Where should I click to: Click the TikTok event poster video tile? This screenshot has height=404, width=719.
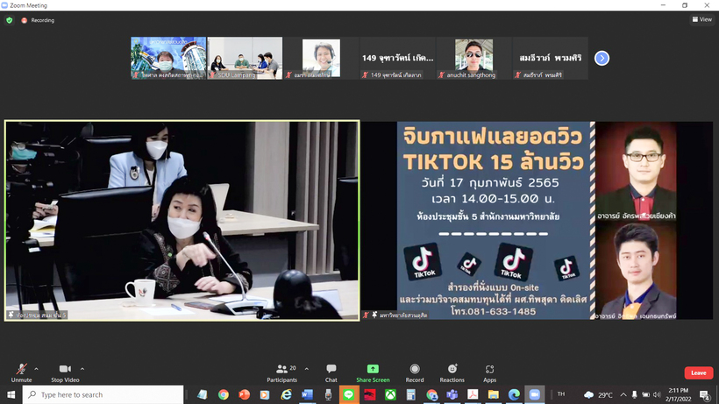pyautogui.click(x=537, y=220)
